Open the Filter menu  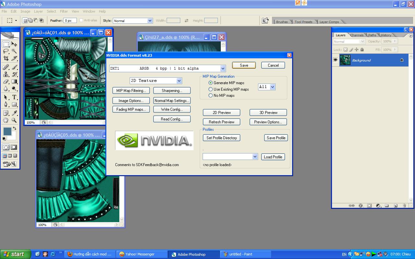pos(64,11)
